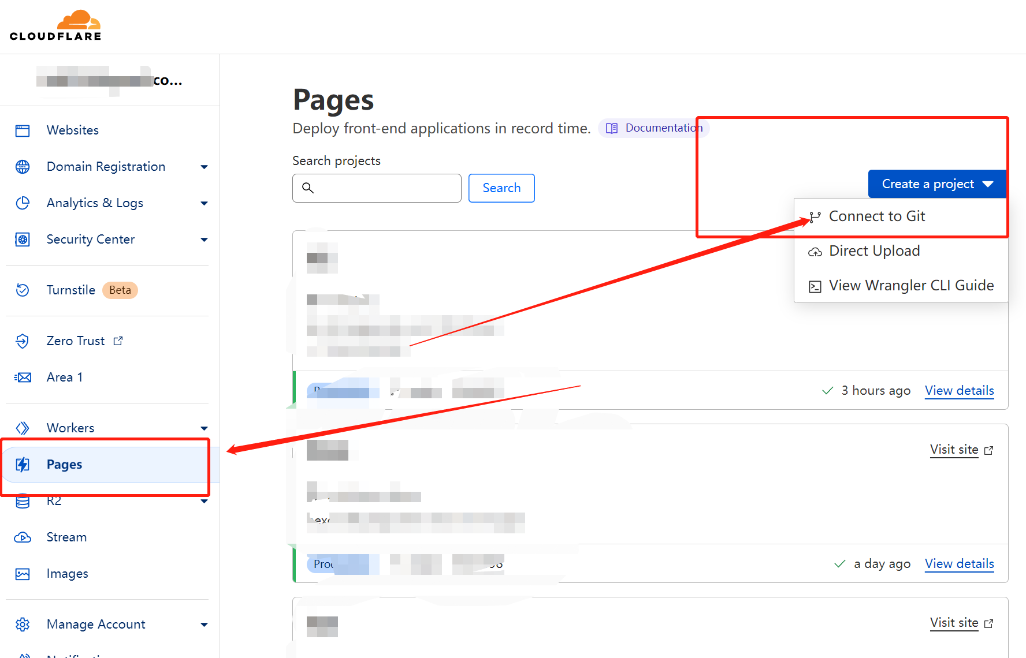Click external-link icon beside third project's Visit site
Image resolution: width=1026 pixels, height=658 pixels.
pyautogui.click(x=988, y=623)
